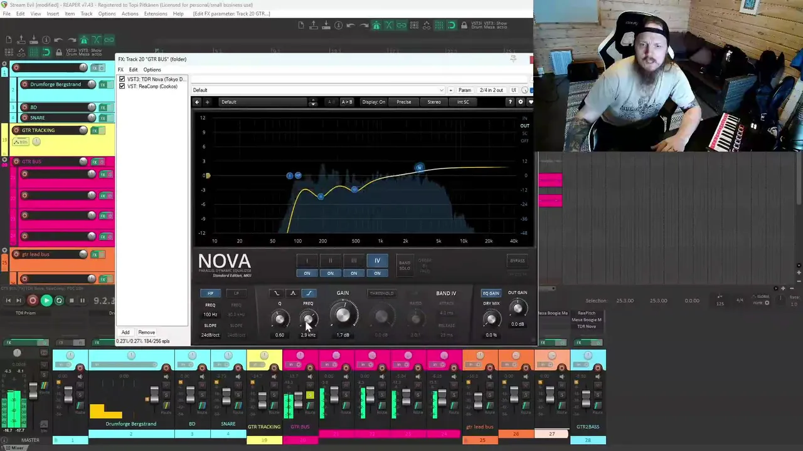Select low-shelf band shape icon
This screenshot has height=451, width=803.
277,293
